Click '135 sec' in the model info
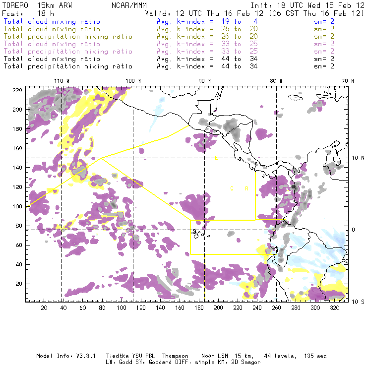Image resolution: width=367 pixels, height=367 pixels. click(x=315, y=356)
